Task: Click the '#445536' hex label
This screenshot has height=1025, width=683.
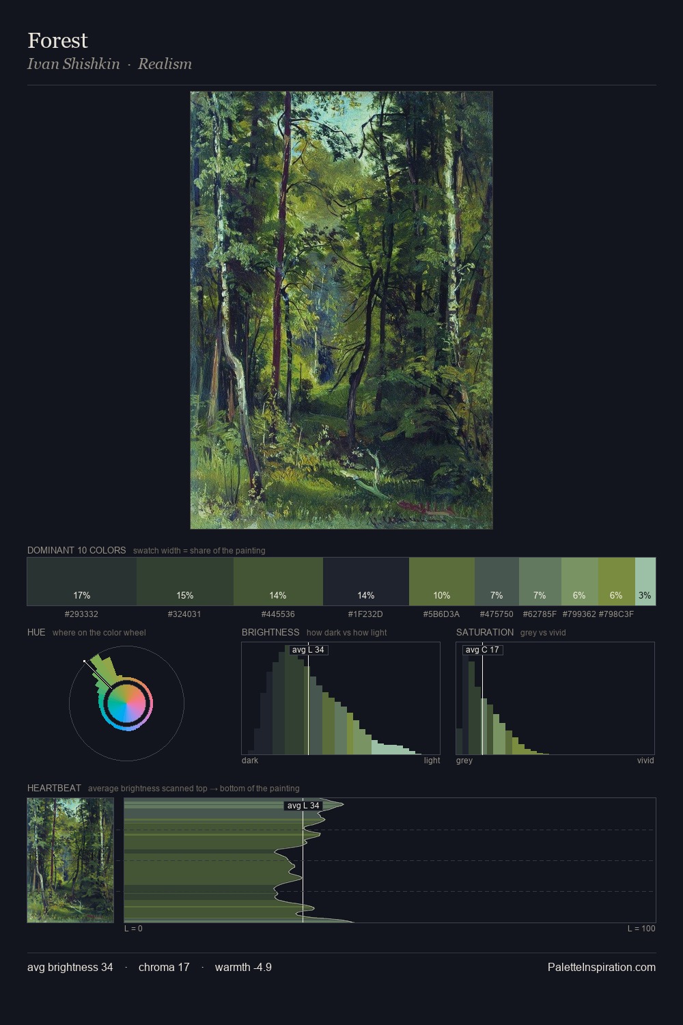Action: pyautogui.click(x=278, y=614)
